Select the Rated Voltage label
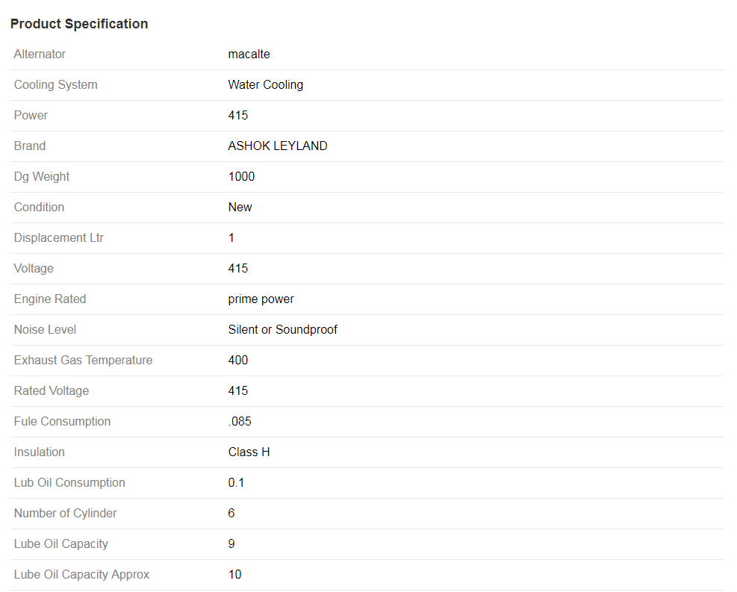This screenshot has height=592, width=737. (x=52, y=391)
